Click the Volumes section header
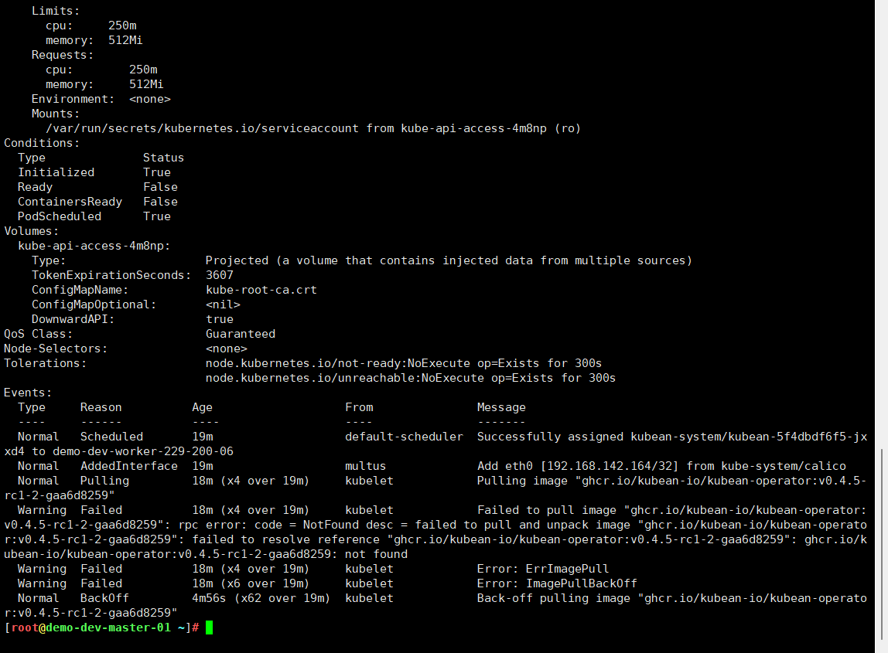Screen dimensions: 888x653 click(31, 230)
